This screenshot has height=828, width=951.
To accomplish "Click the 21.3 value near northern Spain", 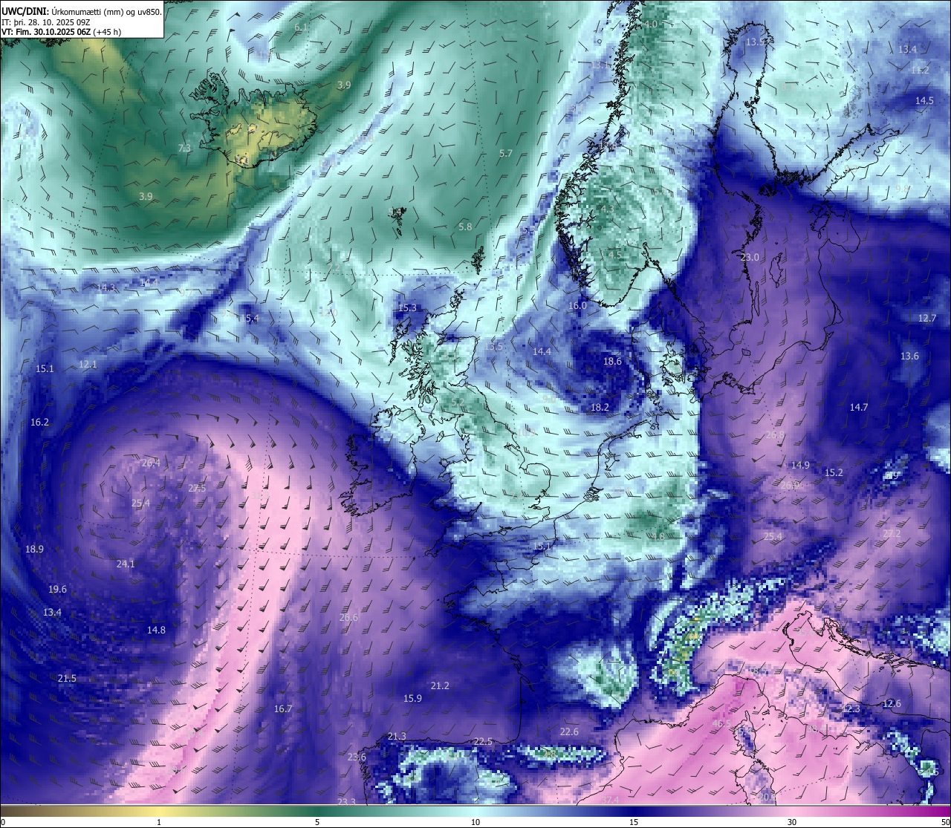I will coord(397,737).
